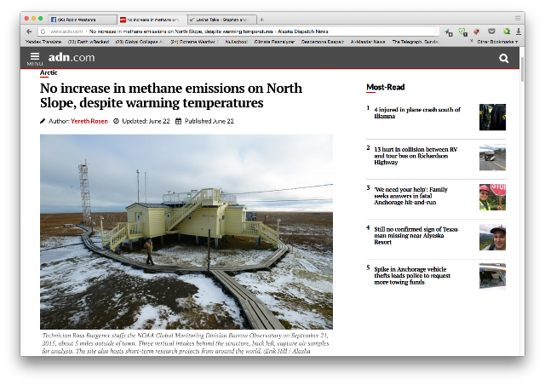Image resolution: width=545 pixels, height=385 pixels.
Task: Click the clock icon beside Updated June 22
Action: coord(116,121)
